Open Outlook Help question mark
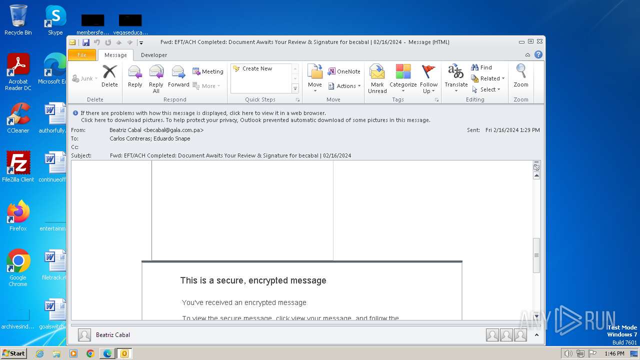The width and height of the screenshot is (640, 360). (x=538, y=54)
